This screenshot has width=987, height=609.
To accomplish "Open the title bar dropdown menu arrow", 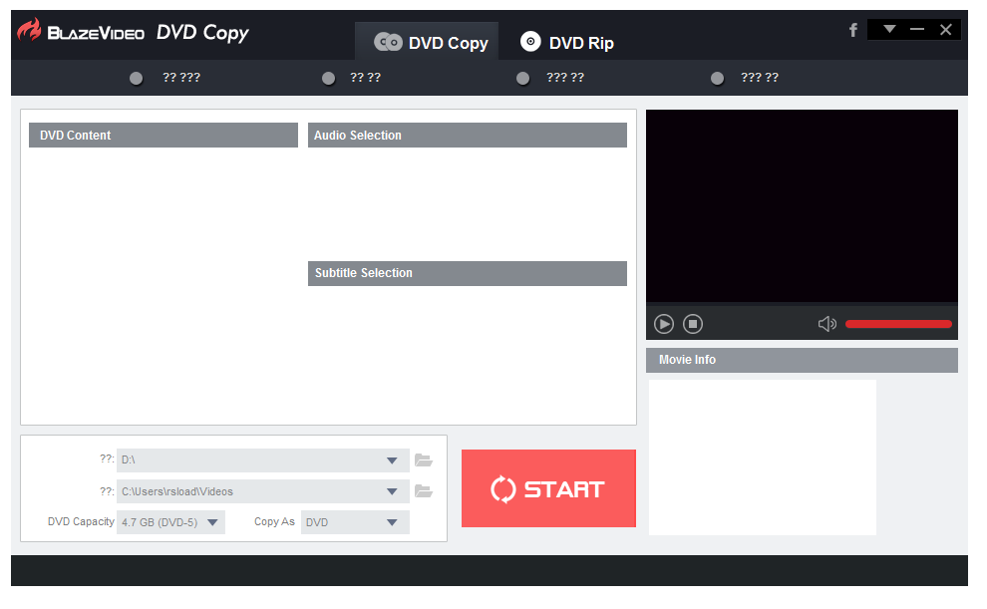I will tap(889, 29).
